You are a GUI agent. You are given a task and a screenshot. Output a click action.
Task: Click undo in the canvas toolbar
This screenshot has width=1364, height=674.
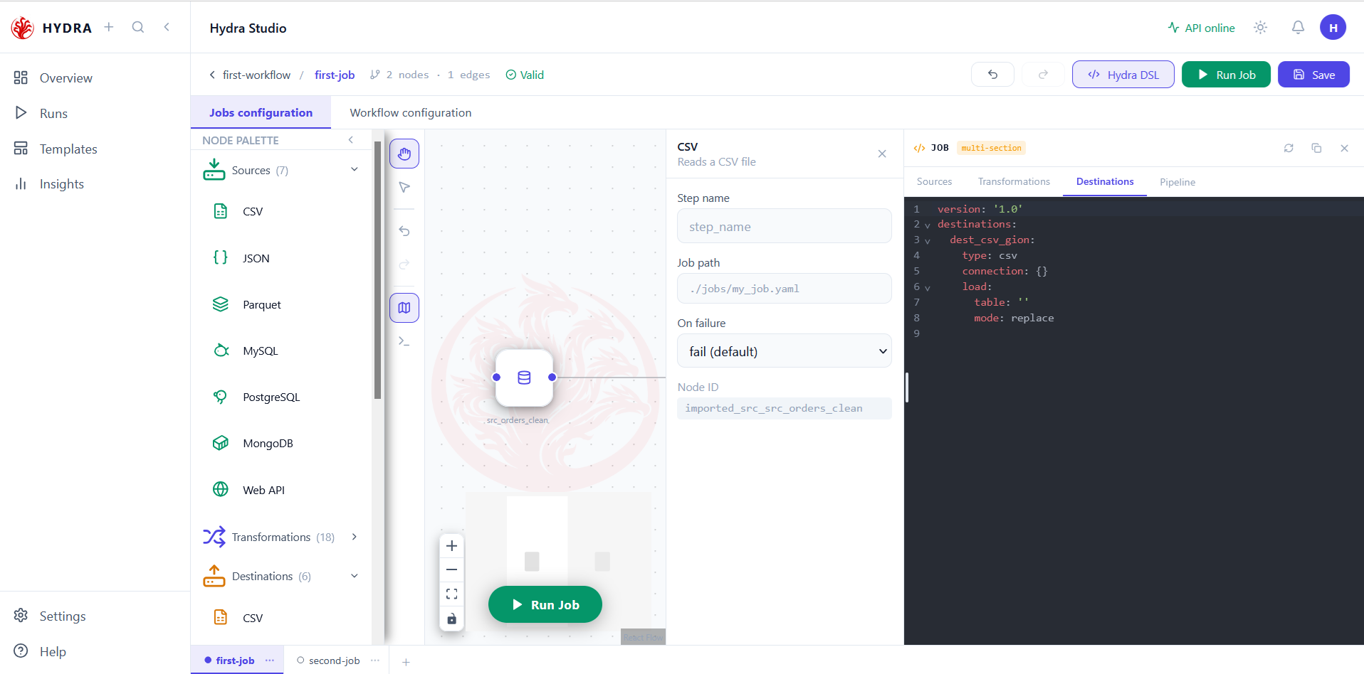[404, 231]
